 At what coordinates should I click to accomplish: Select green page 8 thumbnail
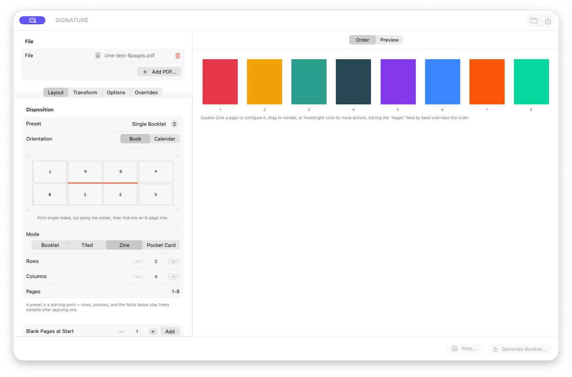pyautogui.click(x=532, y=82)
